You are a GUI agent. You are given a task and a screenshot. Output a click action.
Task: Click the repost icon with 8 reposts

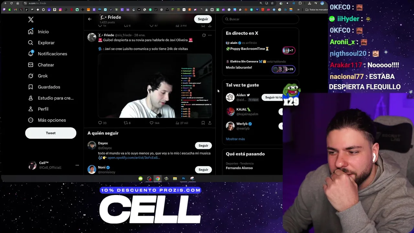point(126,123)
